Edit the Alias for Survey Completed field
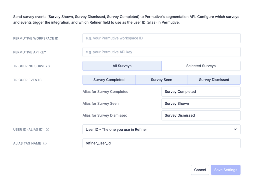 (x=201, y=92)
